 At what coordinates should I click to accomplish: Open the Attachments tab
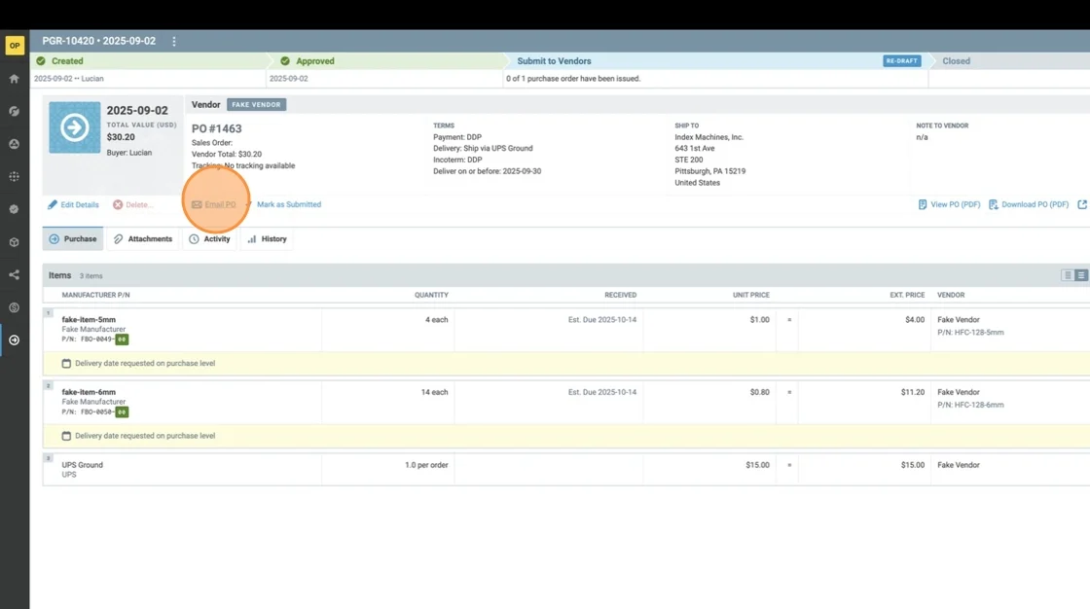(x=142, y=239)
